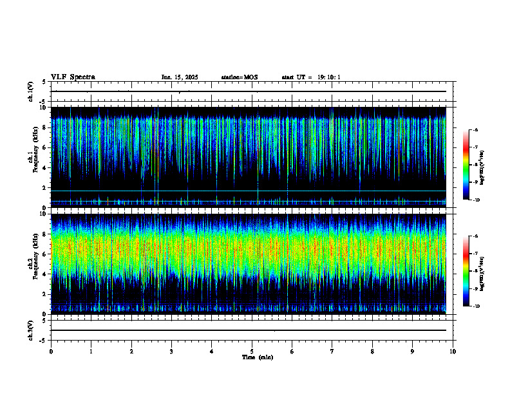The width and height of the screenshot is (510, 394).
Task: Click the ch.3 voltage waveform trace
Action: 249,330
